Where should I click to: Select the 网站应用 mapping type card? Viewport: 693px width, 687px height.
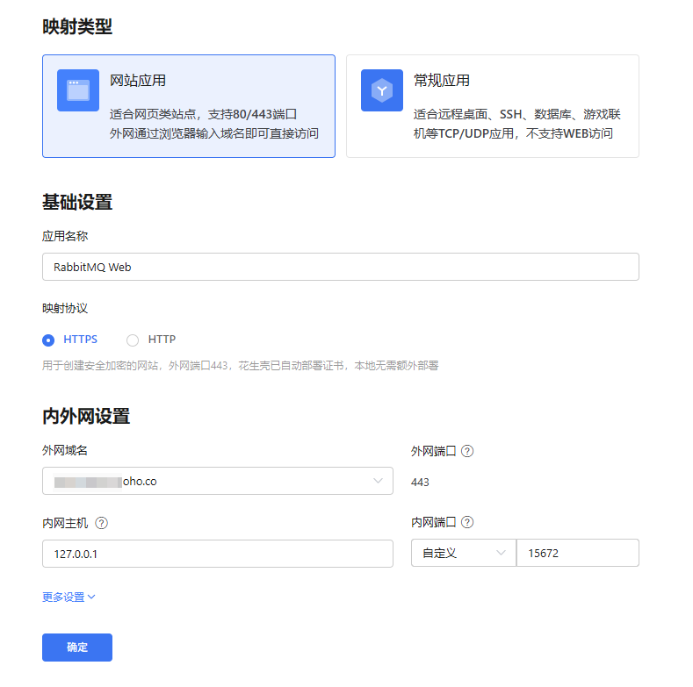pos(189,106)
